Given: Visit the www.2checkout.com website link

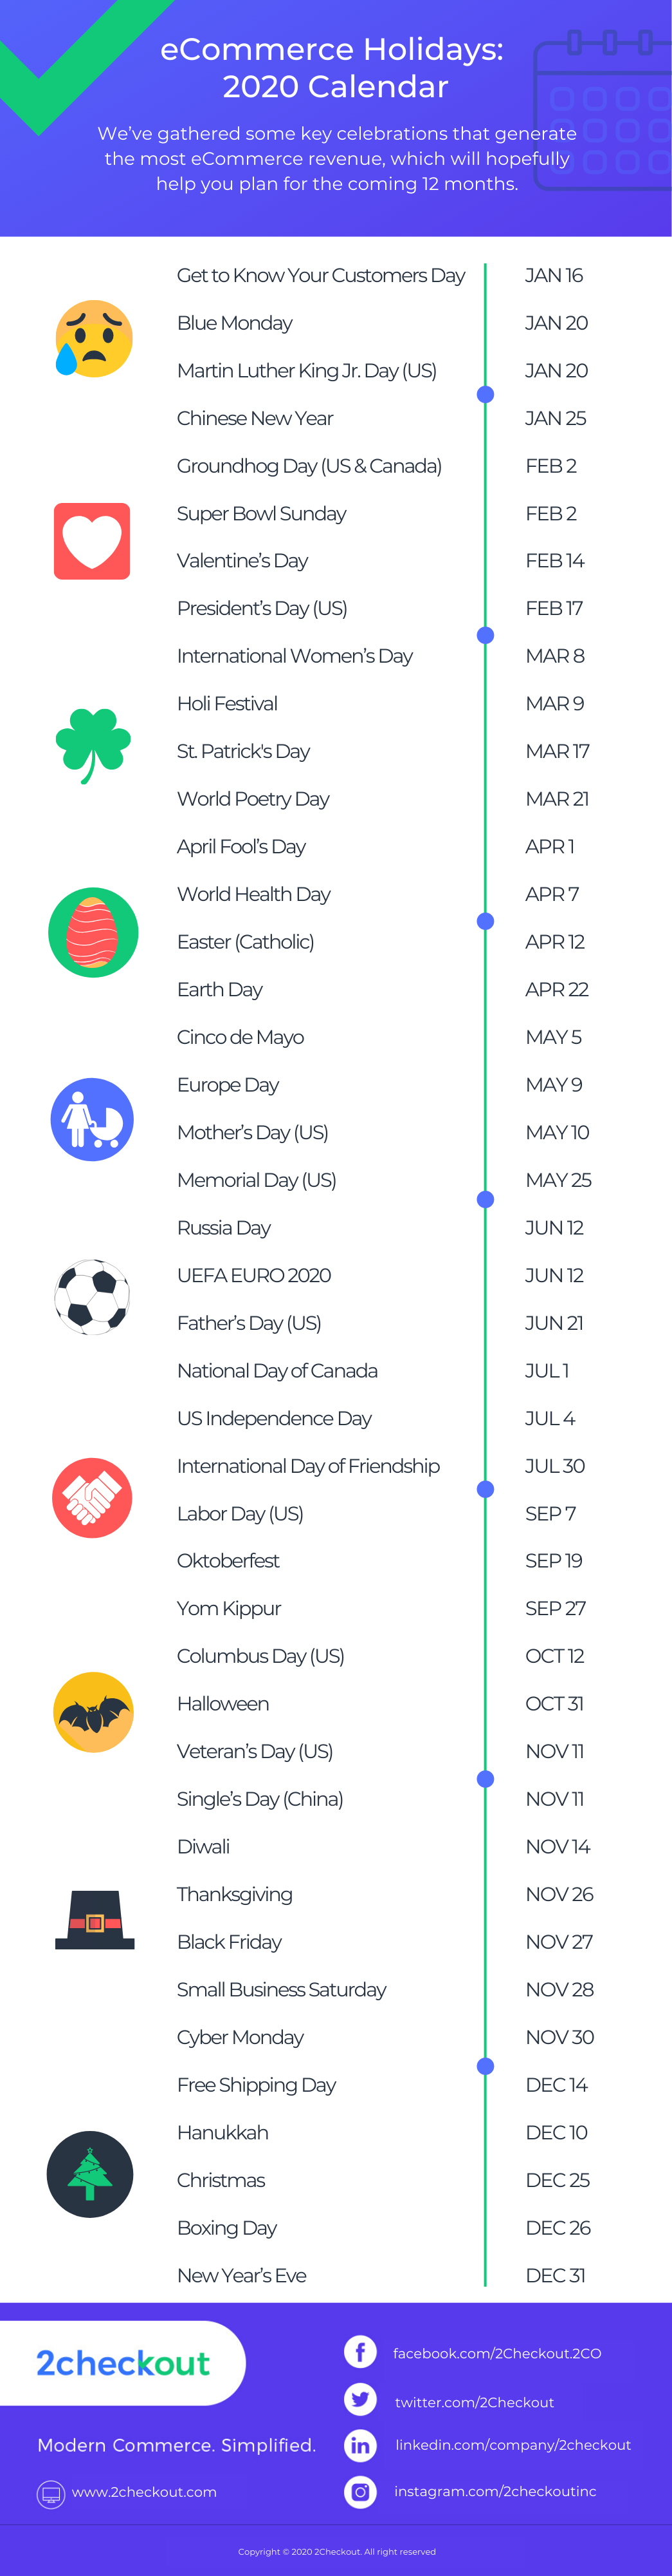Looking at the screenshot, I should [x=144, y=2491].
